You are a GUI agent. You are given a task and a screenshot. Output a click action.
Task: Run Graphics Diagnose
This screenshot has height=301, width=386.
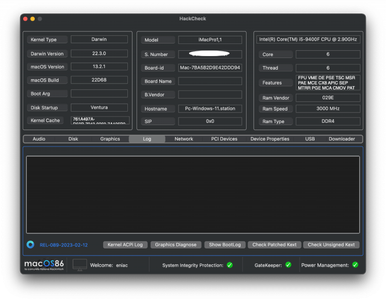176,244
